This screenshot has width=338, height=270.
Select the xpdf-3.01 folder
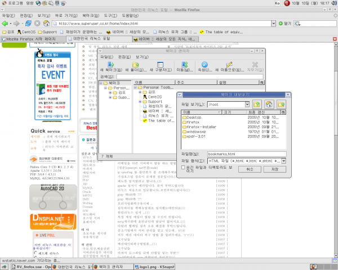(x=194, y=136)
